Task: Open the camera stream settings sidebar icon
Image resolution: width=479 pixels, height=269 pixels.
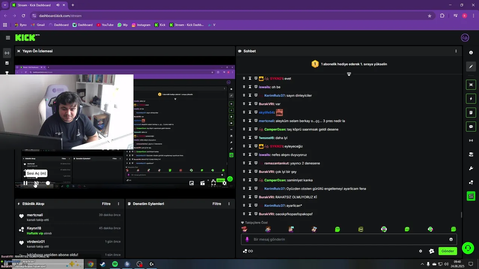Action: (x=471, y=154)
